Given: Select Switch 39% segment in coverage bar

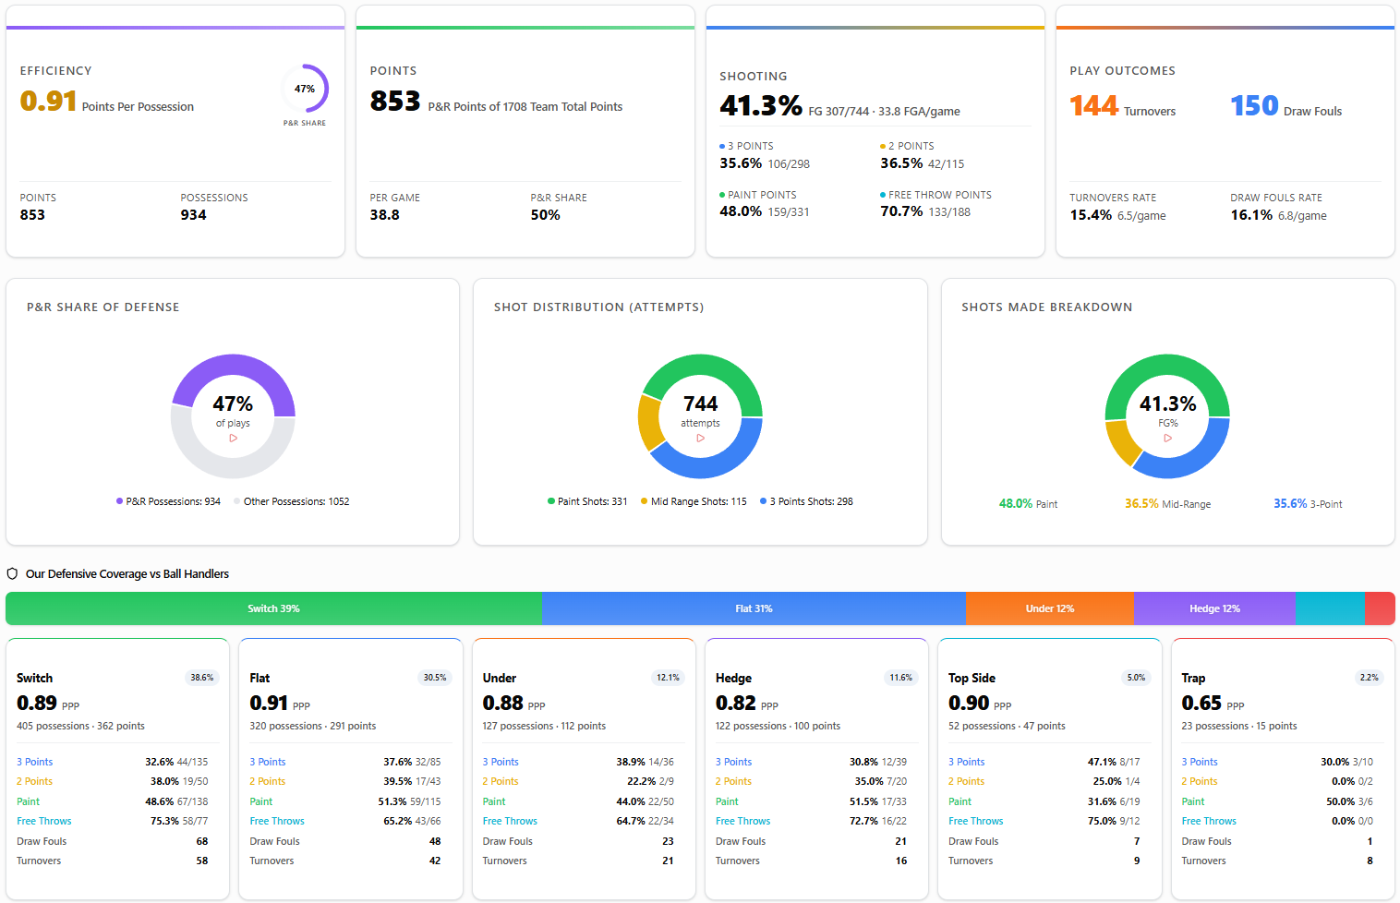Looking at the screenshot, I should [273, 608].
